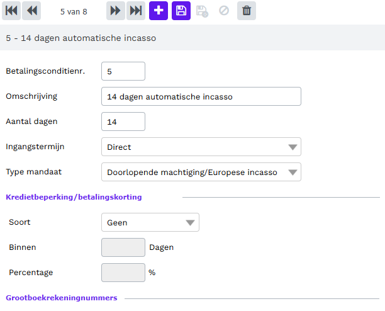Click the Grootboekrekeningnummers section heading
This screenshot has height=311, width=385.
pyautogui.click(x=61, y=297)
